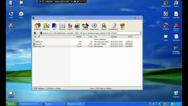This screenshot has width=188, height=106.
Task: Launch the Мастер (Wizard) tool
Action: (85, 26)
